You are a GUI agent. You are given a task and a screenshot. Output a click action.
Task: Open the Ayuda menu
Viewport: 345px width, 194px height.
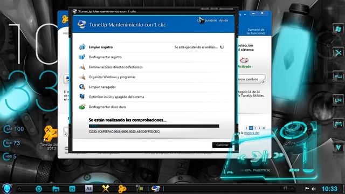(223, 20)
